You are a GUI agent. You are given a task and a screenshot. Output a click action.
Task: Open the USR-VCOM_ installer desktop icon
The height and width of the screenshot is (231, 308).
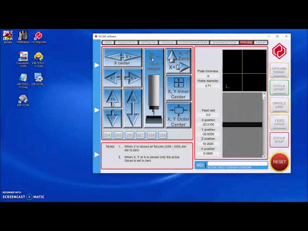pos(38,80)
